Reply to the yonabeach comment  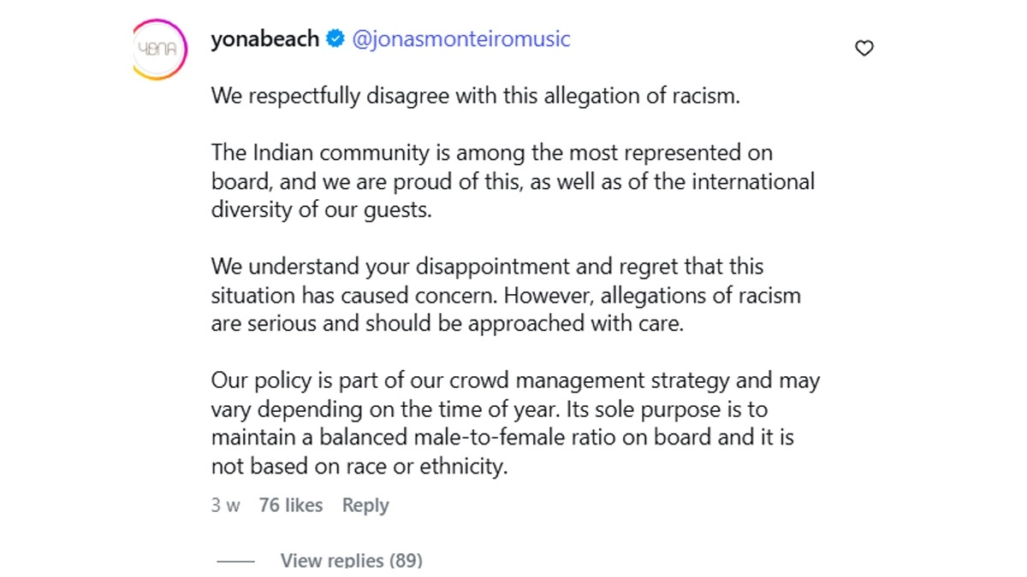[x=365, y=505]
